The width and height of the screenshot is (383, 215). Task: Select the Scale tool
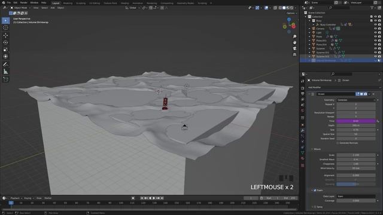click(5, 50)
